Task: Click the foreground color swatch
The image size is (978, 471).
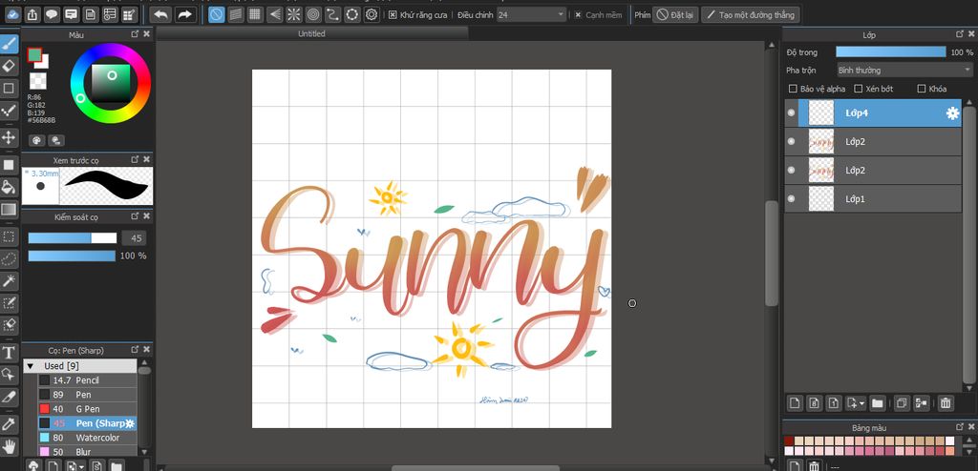Action: click(x=34, y=55)
